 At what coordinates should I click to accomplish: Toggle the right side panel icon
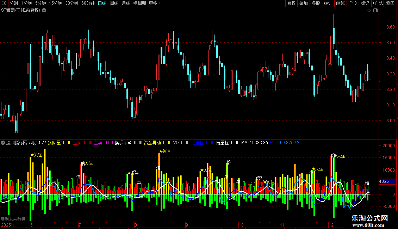[375, 11]
